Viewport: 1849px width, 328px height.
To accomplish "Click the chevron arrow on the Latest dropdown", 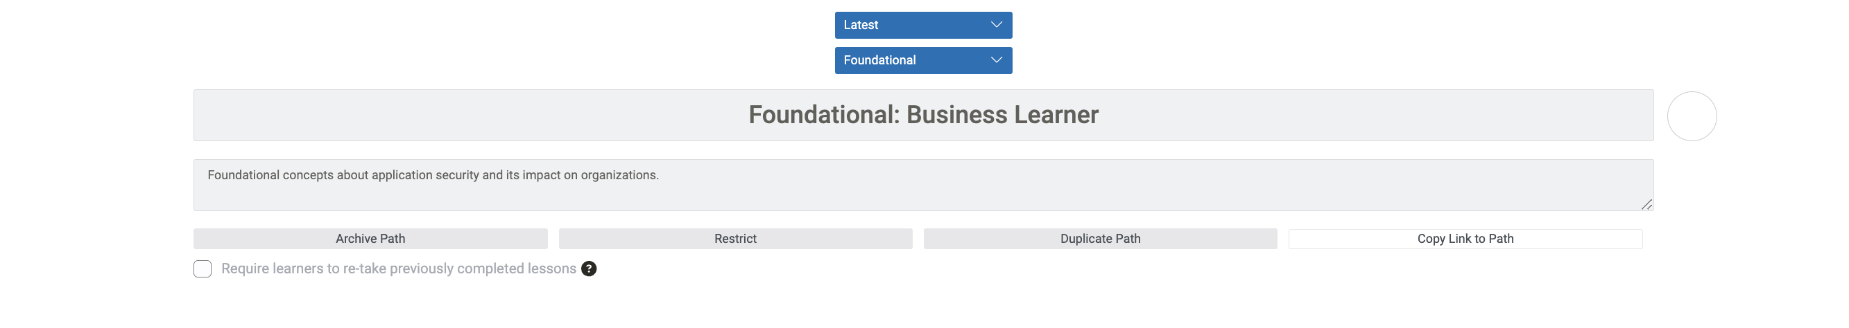I will point(995,25).
